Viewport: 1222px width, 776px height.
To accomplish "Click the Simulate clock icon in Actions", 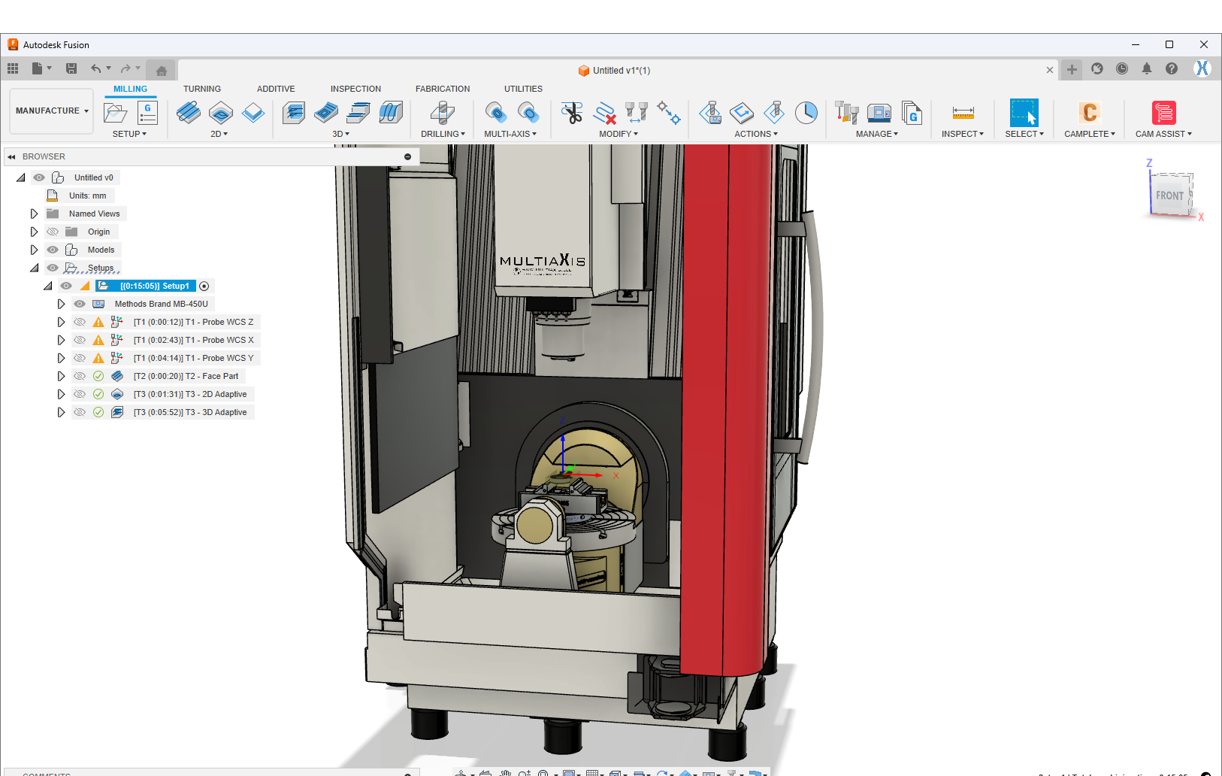I will 806,113.
